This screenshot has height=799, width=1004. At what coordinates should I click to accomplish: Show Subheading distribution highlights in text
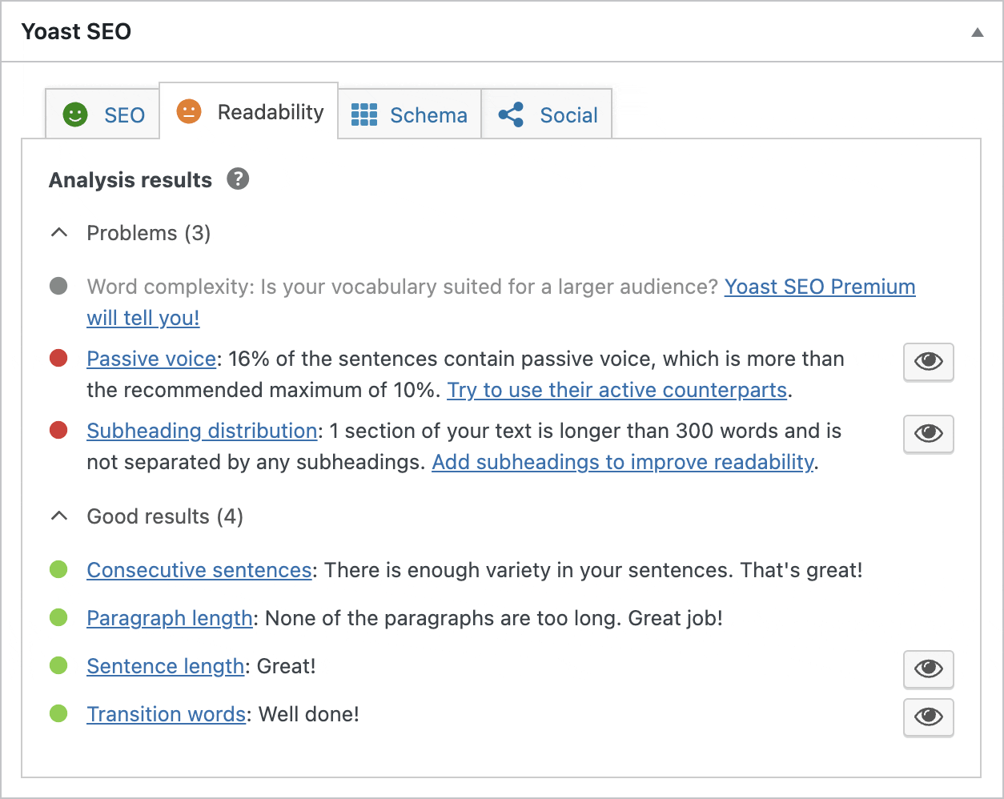[928, 434]
